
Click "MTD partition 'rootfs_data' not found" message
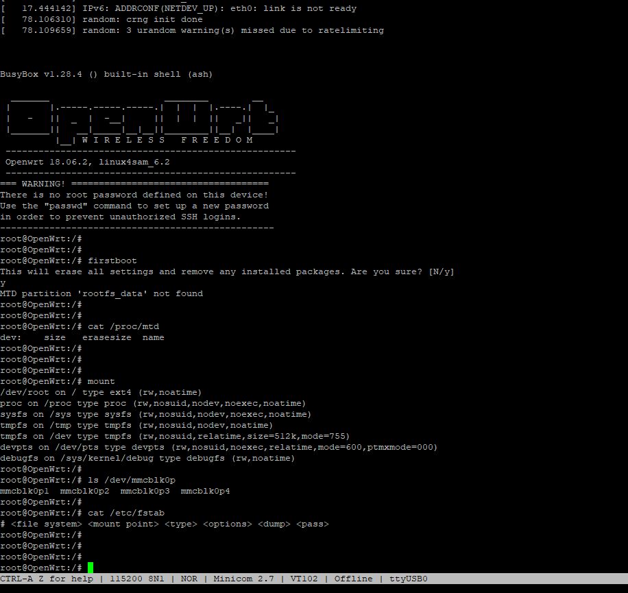pyautogui.click(x=101, y=293)
